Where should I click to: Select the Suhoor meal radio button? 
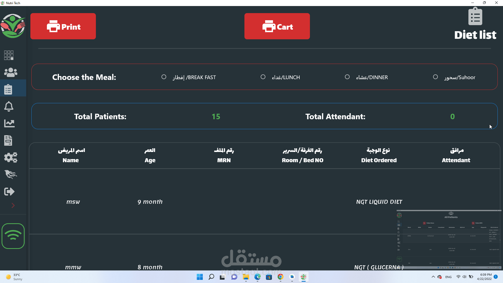tap(435, 77)
